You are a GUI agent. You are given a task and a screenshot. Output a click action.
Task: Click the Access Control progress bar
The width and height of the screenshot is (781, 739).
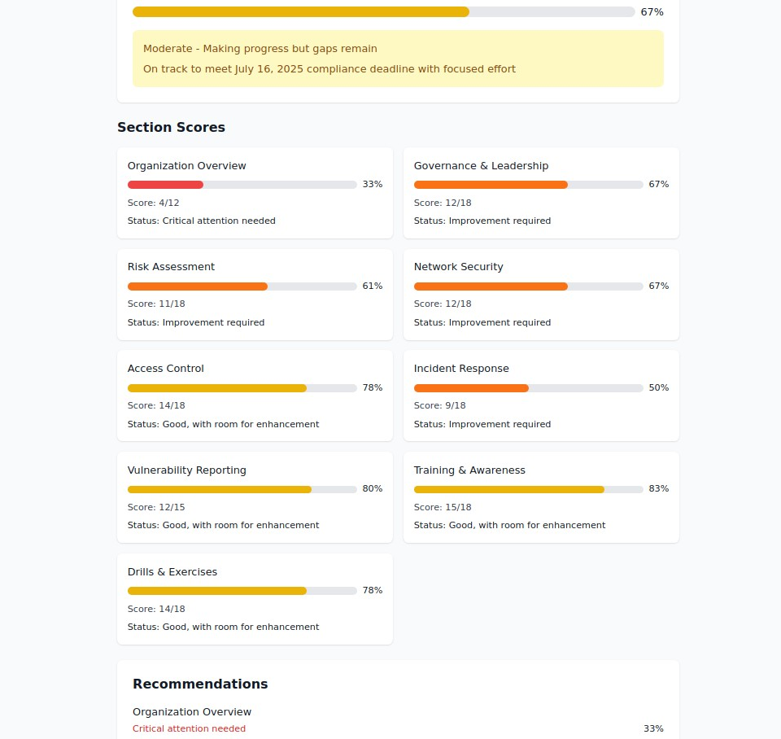point(242,388)
